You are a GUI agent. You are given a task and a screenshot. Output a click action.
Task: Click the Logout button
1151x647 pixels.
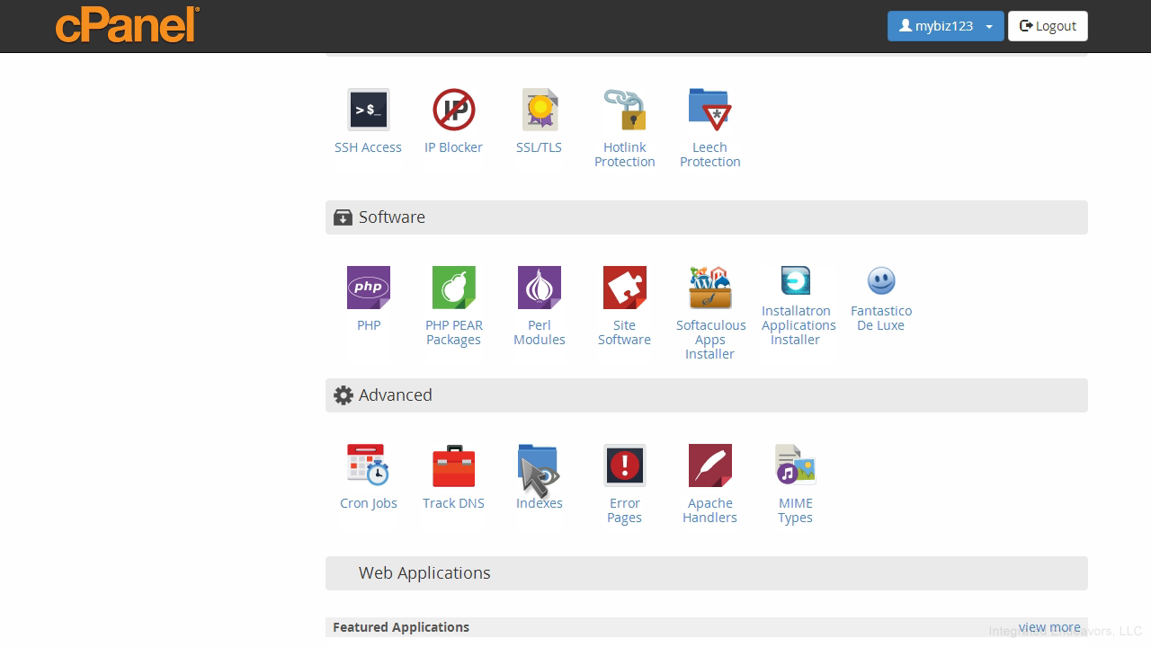point(1048,26)
